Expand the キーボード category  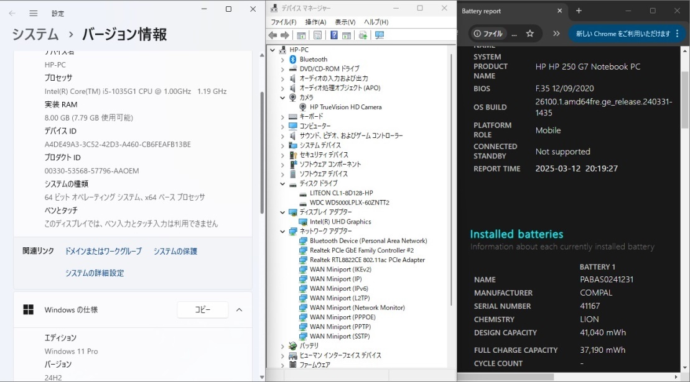282,117
